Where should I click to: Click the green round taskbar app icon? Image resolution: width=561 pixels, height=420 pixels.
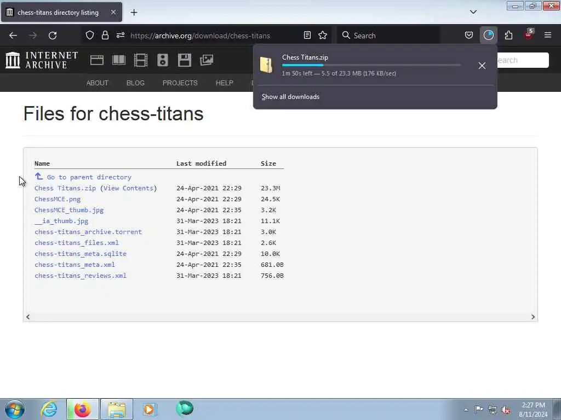(x=185, y=409)
